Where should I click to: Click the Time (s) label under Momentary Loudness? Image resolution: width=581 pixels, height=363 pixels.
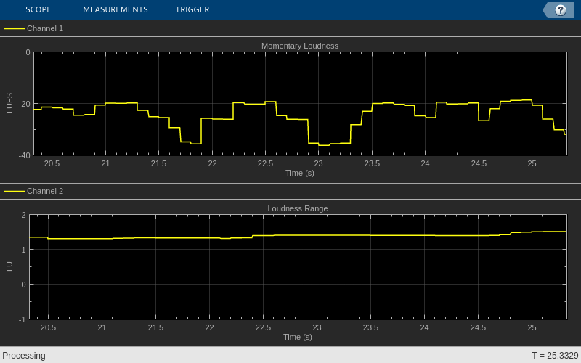pos(300,173)
